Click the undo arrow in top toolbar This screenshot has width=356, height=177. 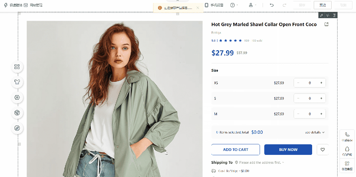click(272, 5)
